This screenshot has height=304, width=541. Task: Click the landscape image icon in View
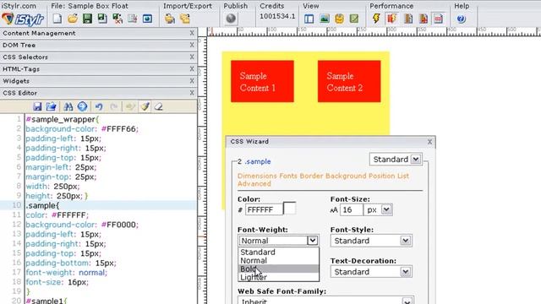[x=325, y=19]
